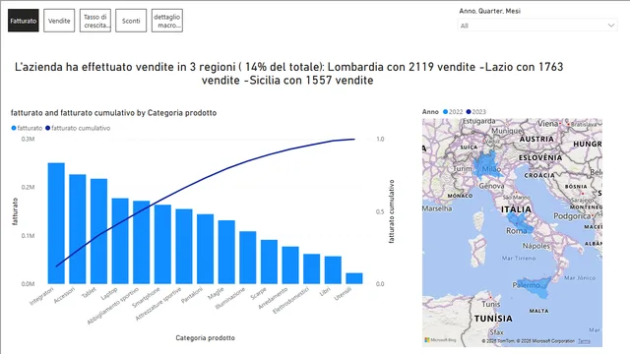Screen dimensions: 630x354
Task: Select the Accessori bar
Action: [x=78, y=229]
